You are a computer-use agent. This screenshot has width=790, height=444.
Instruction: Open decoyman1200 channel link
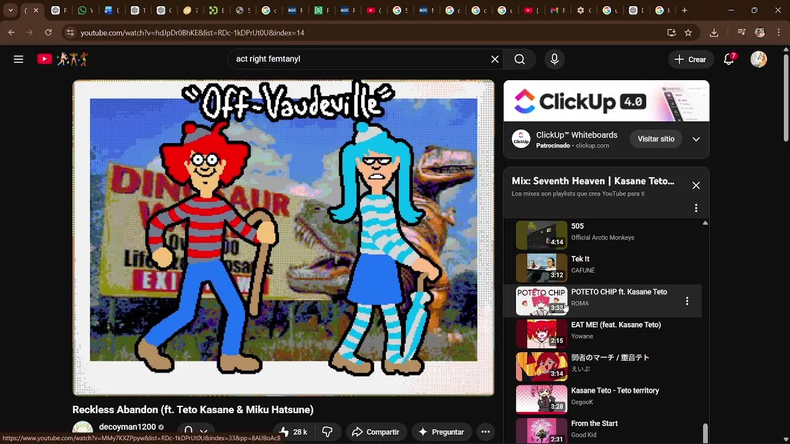click(x=127, y=427)
